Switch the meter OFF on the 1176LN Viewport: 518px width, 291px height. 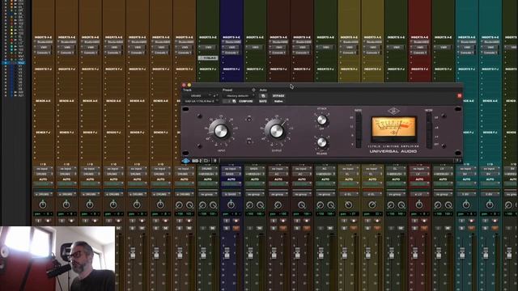click(x=429, y=144)
